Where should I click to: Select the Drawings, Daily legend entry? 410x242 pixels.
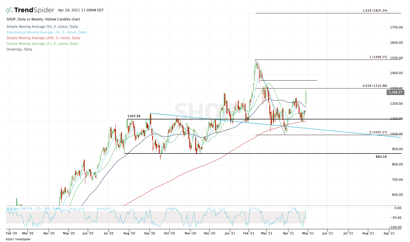[19, 49]
